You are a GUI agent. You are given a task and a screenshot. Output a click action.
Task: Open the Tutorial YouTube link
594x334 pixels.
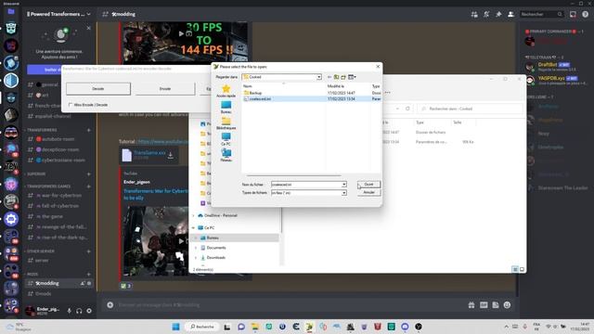(x=163, y=141)
